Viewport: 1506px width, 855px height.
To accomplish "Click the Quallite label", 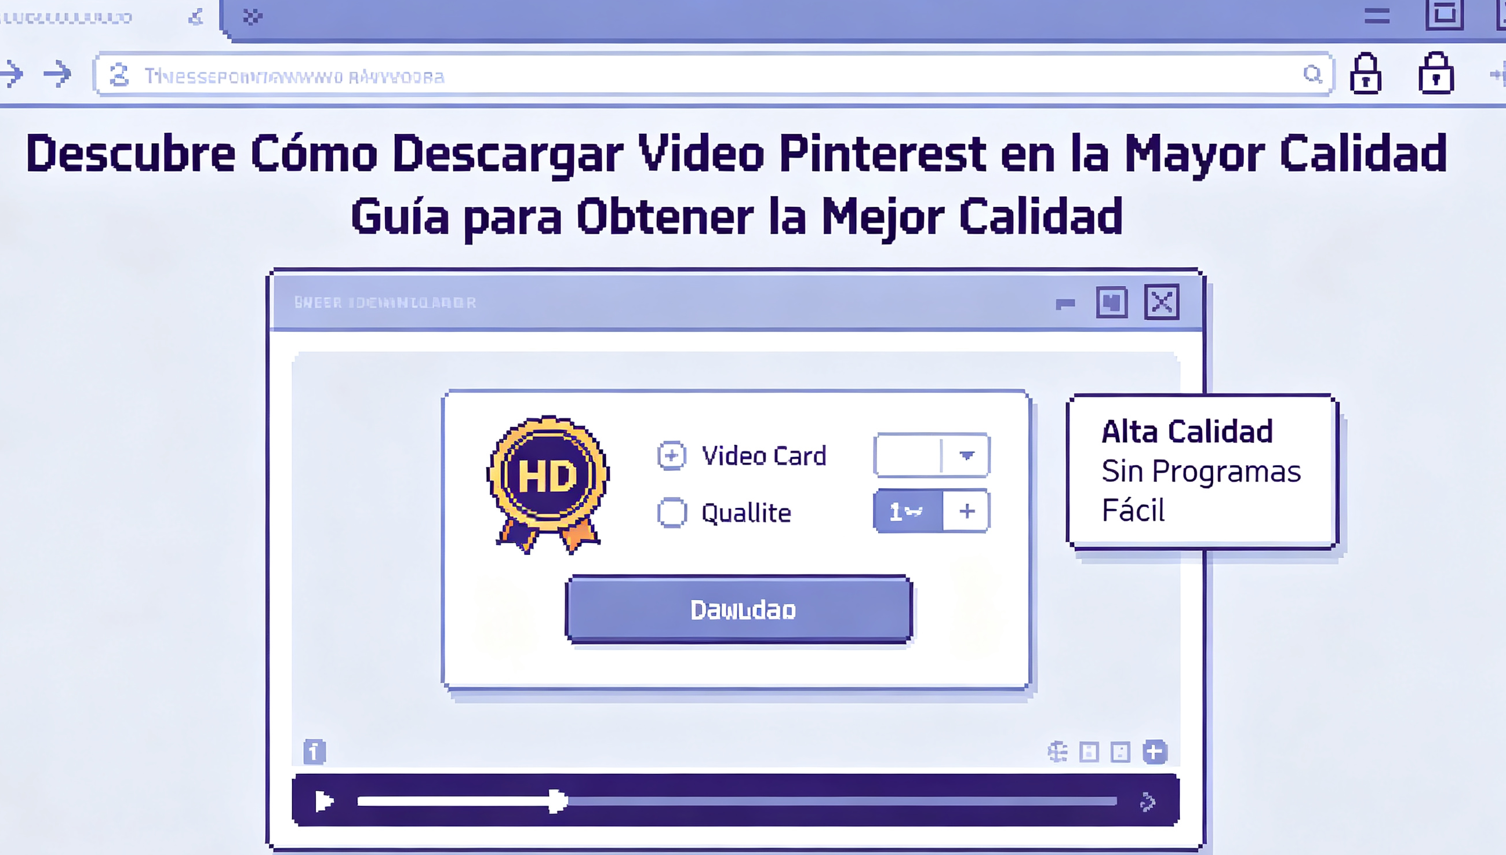I will pos(746,513).
